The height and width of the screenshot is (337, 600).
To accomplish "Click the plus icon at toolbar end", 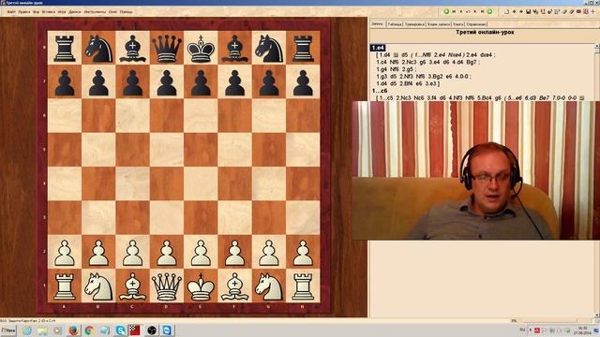I will 592,11.
